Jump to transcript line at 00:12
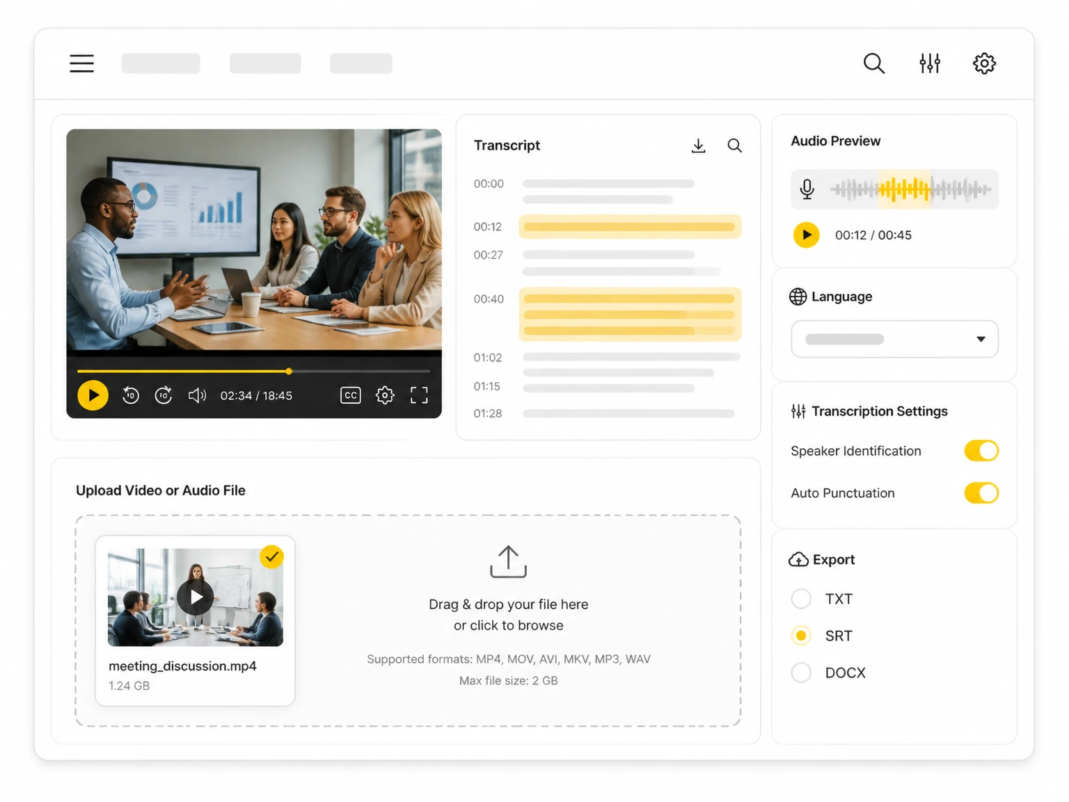1069x802 pixels. coord(630,227)
